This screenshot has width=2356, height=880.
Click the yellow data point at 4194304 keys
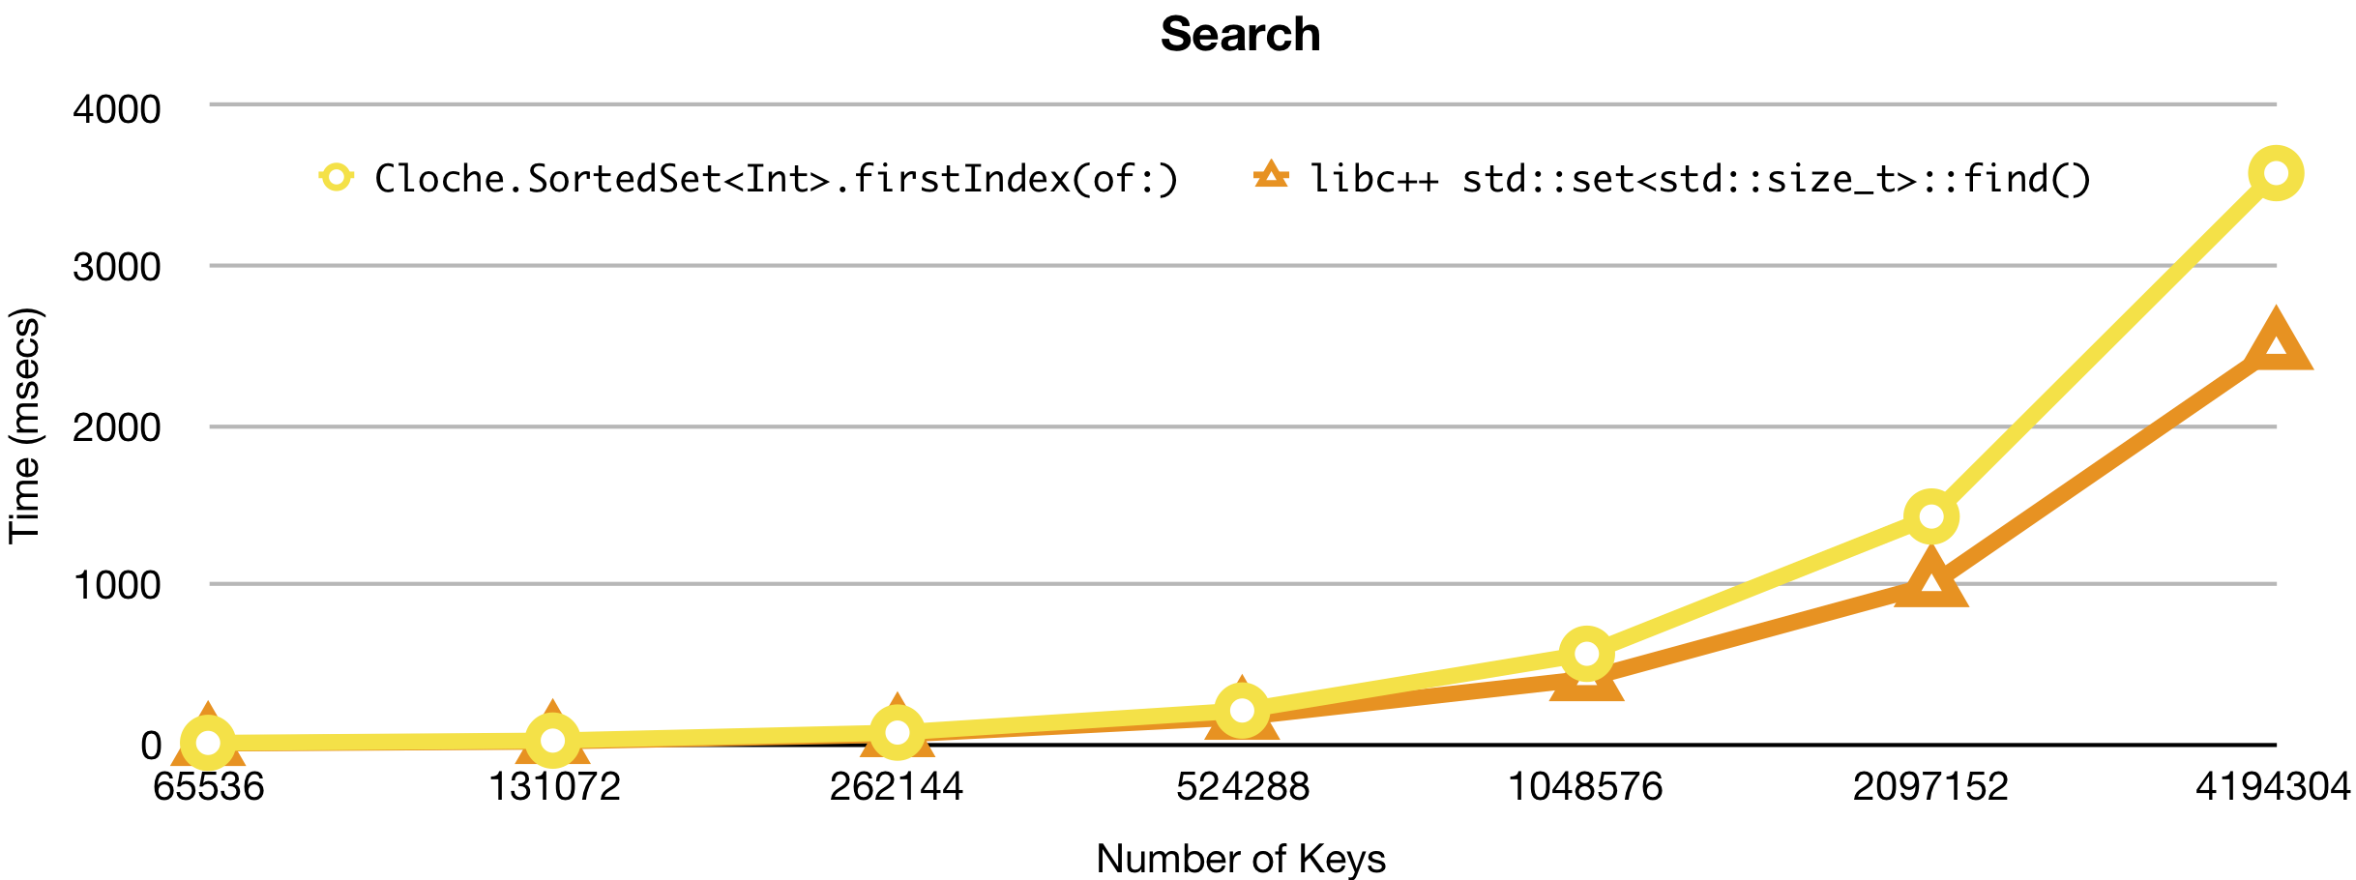click(x=2275, y=174)
